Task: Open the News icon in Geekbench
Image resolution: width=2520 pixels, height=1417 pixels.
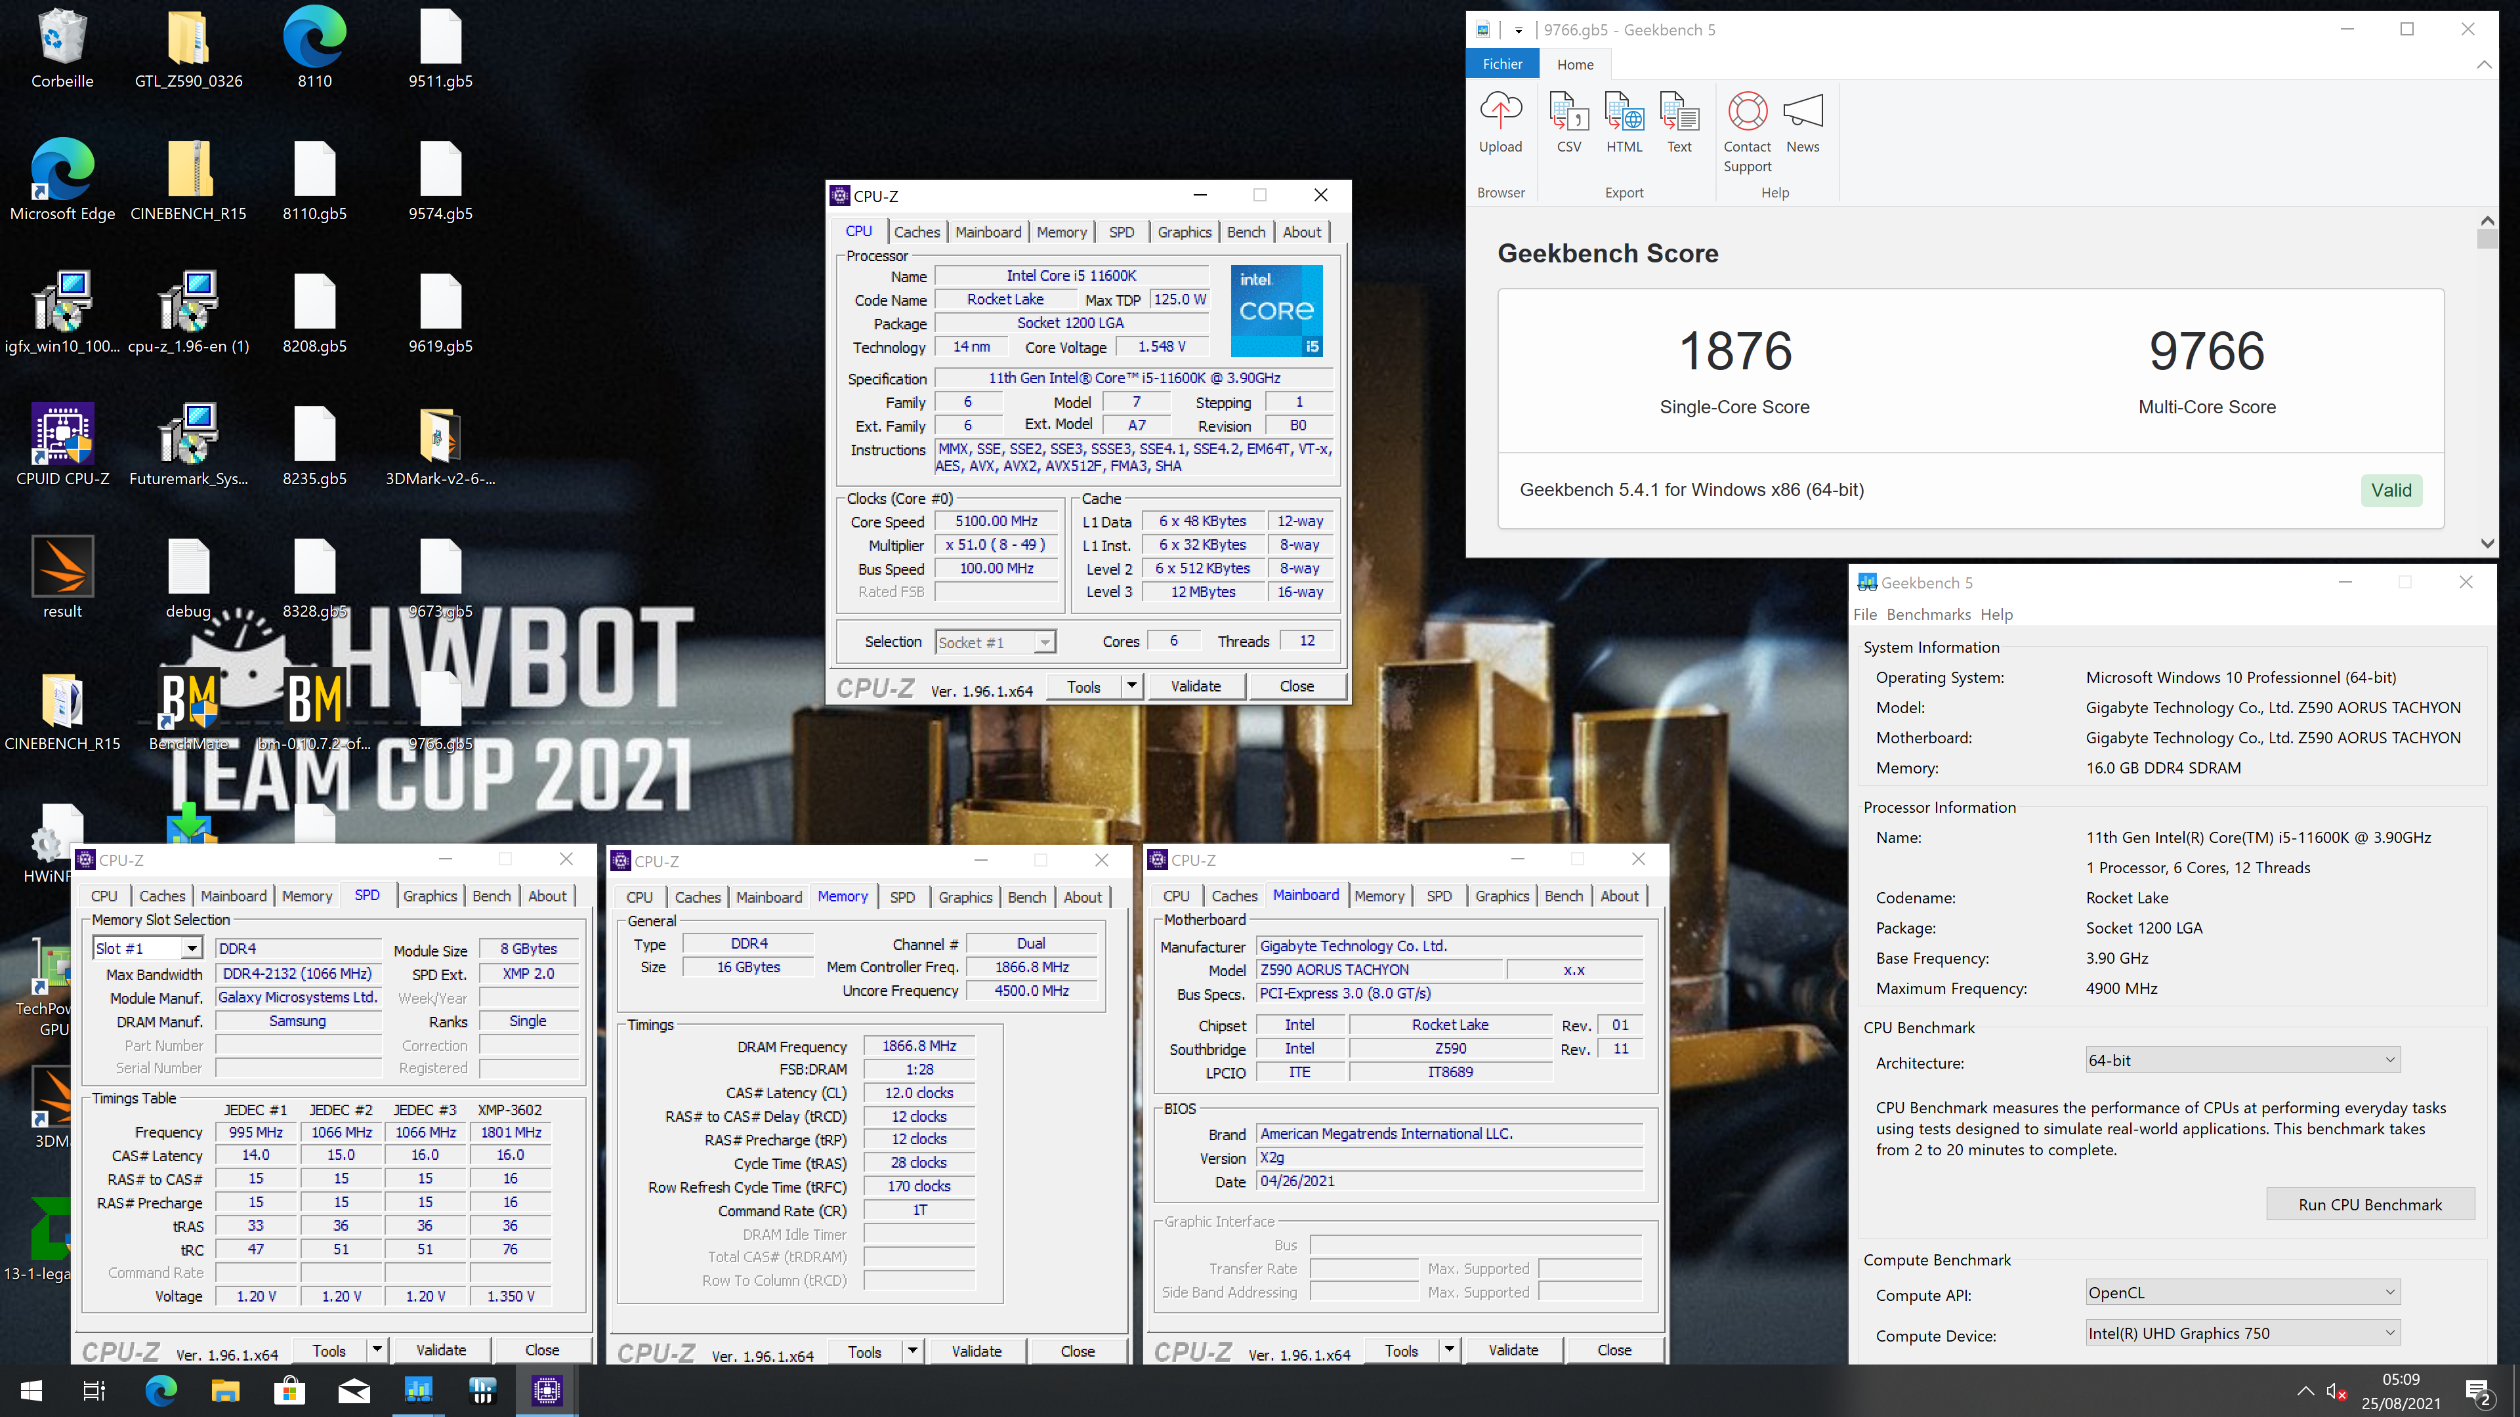Action: click(1802, 122)
